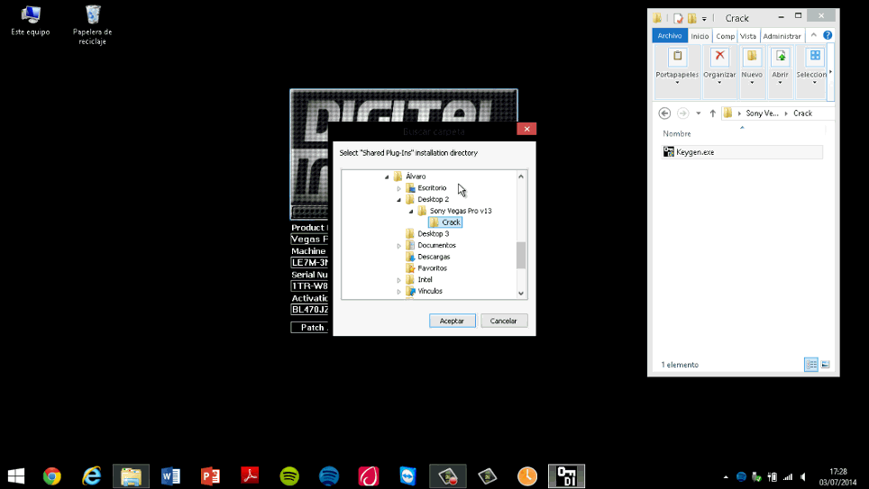This screenshot has height=489, width=869.
Task: Switch to the Vista ribbon tab
Action: tap(748, 36)
